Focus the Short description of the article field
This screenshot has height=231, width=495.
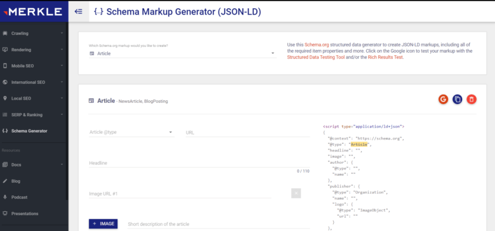coord(219,224)
